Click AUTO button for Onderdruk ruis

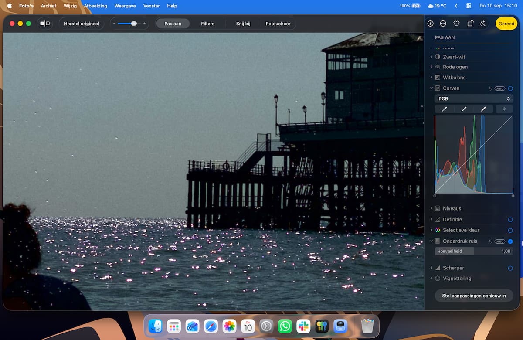point(500,241)
